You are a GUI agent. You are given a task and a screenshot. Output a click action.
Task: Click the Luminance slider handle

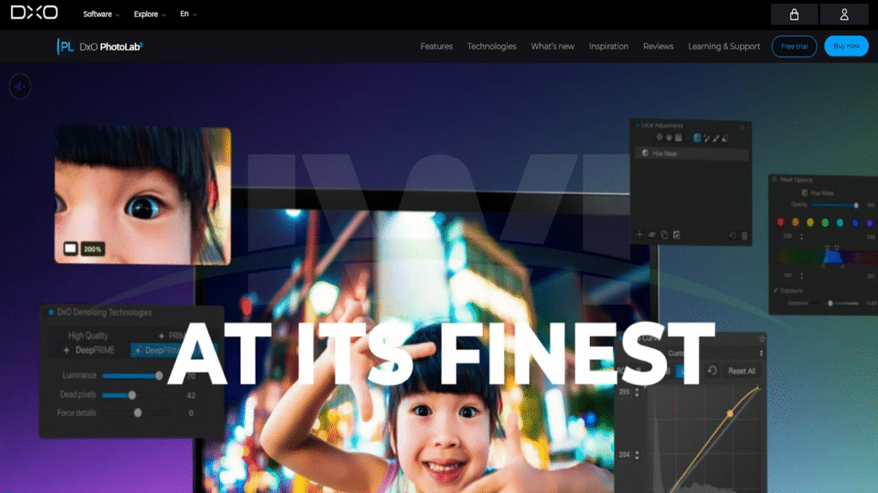point(159,376)
